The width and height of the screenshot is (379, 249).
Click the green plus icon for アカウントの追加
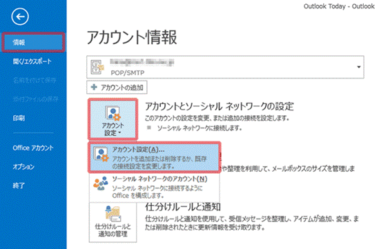(94, 87)
